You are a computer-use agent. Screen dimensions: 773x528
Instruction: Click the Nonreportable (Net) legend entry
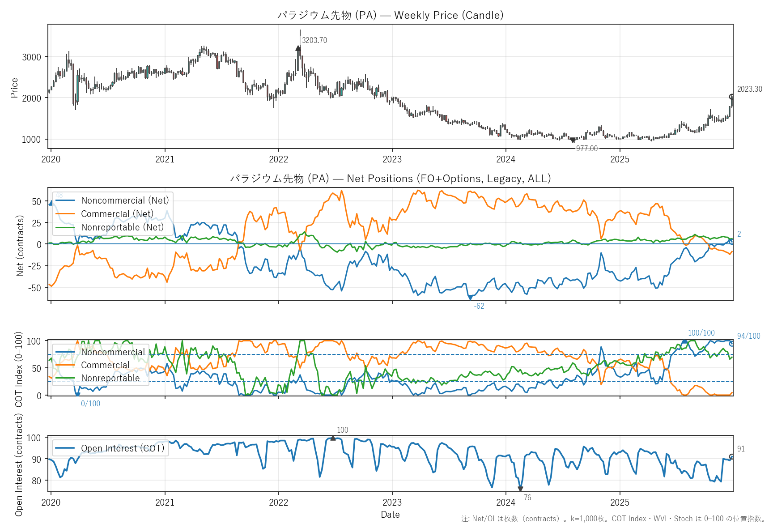pos(122,227)
